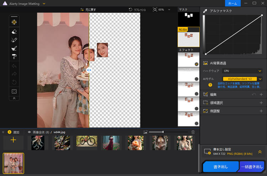Select the RGBA preview tab
The image size is (267, 176).
[x=188, y=37]
